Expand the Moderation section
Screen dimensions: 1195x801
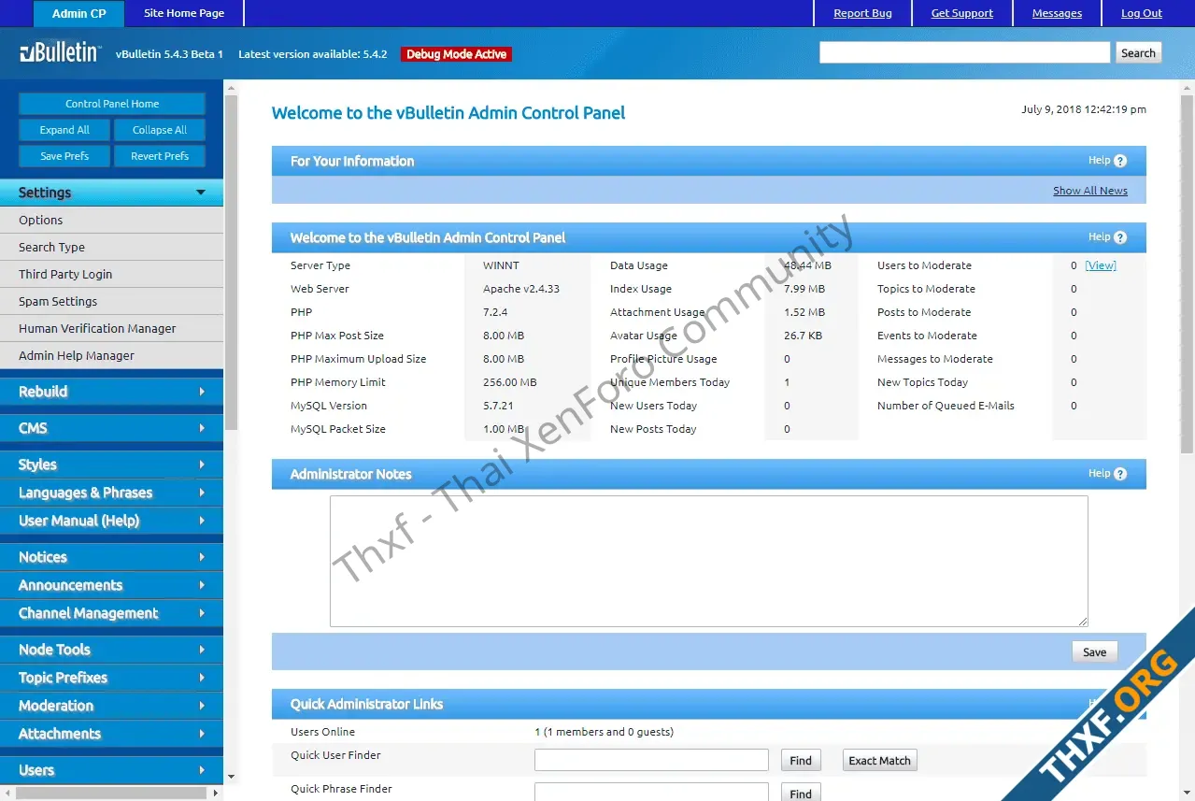111,706
